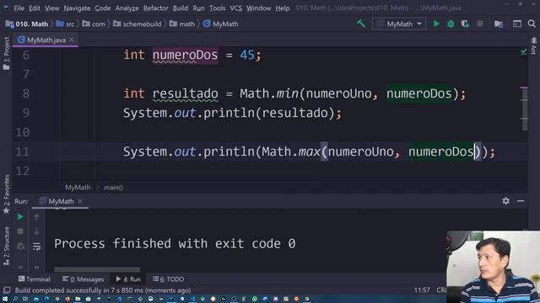Click the Run panel stop square

click(x=20, y=232)
